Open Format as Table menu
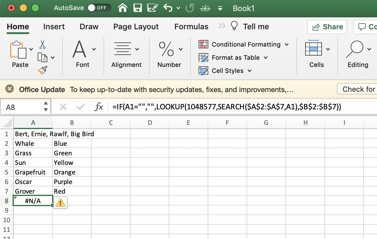 [233, 58]
